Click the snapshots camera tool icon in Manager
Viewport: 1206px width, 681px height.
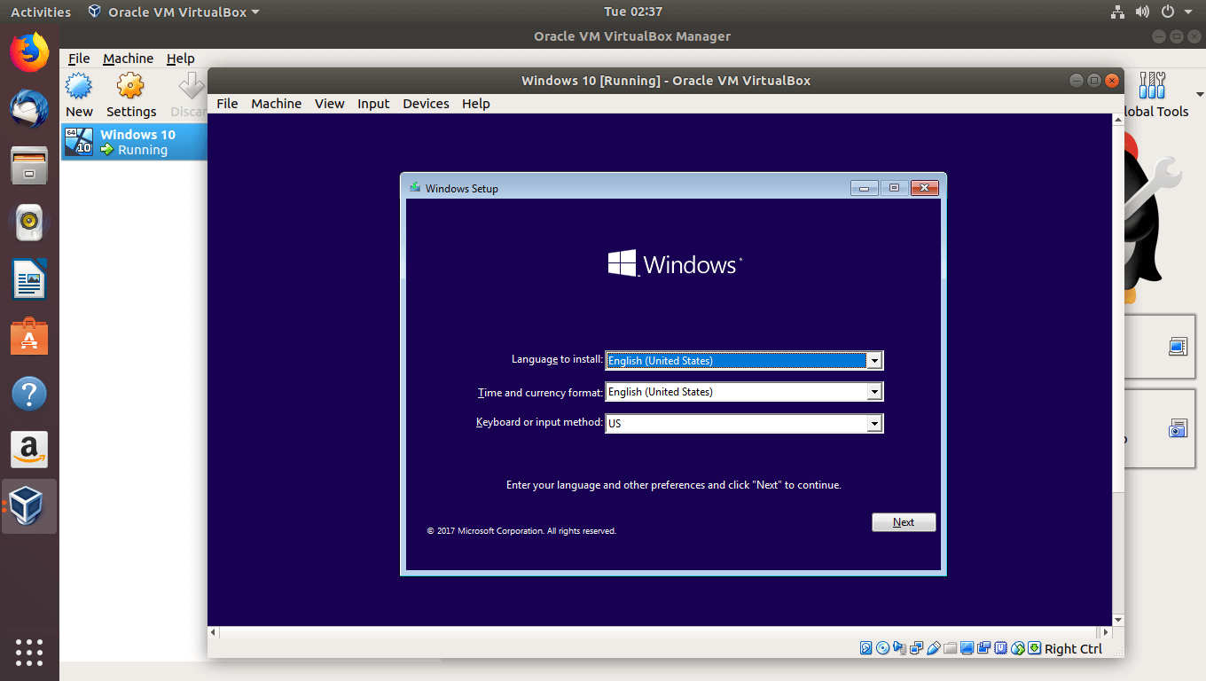coord(1178,428)
